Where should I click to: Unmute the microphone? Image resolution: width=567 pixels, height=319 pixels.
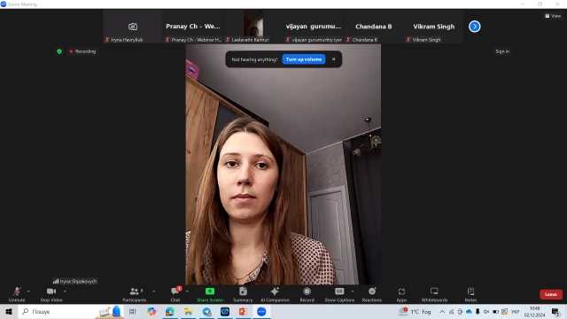(17, 294)
